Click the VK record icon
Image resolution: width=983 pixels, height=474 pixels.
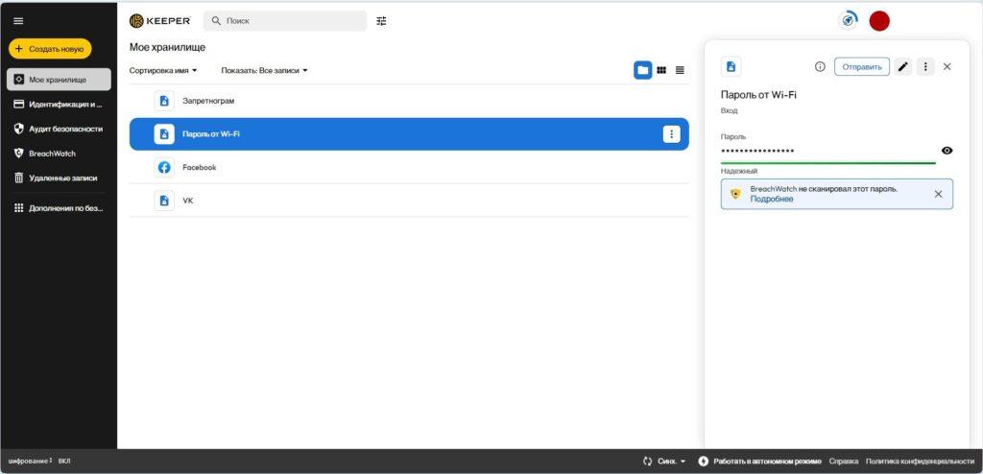coord(164,201)
